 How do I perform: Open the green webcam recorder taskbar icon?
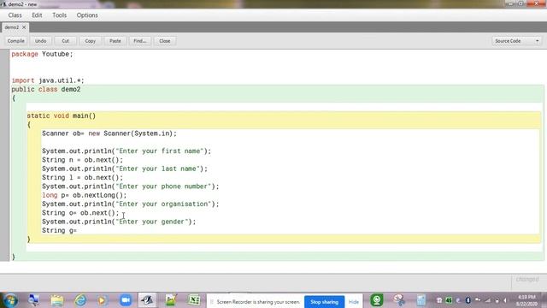(377, 300)
